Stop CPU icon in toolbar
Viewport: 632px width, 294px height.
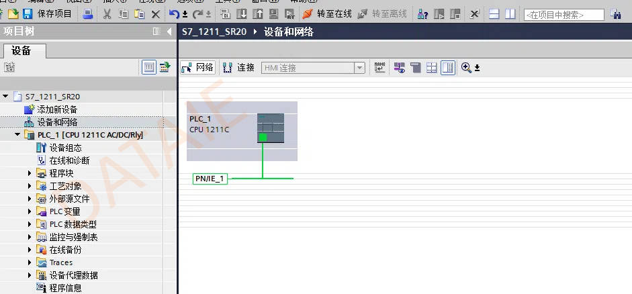455,15
